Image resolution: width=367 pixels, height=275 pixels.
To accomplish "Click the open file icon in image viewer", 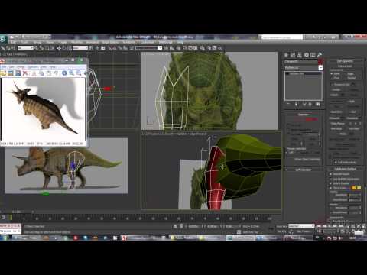I will click(3, 73).
